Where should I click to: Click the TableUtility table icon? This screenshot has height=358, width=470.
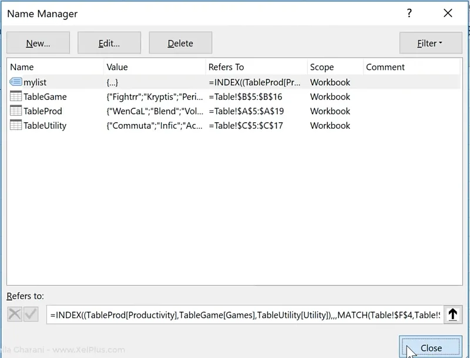16,125
